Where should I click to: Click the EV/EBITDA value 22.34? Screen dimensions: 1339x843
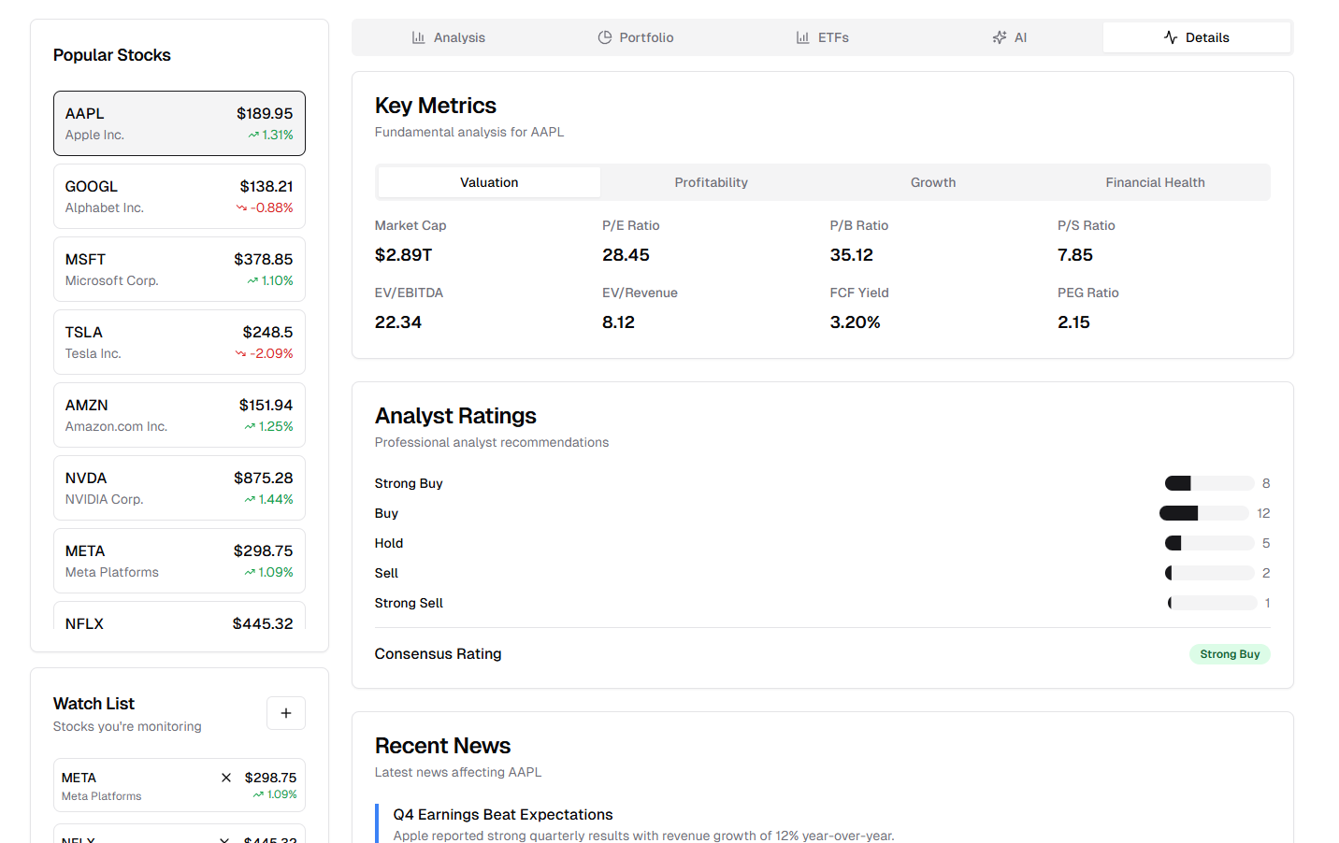tap(398, 322)
